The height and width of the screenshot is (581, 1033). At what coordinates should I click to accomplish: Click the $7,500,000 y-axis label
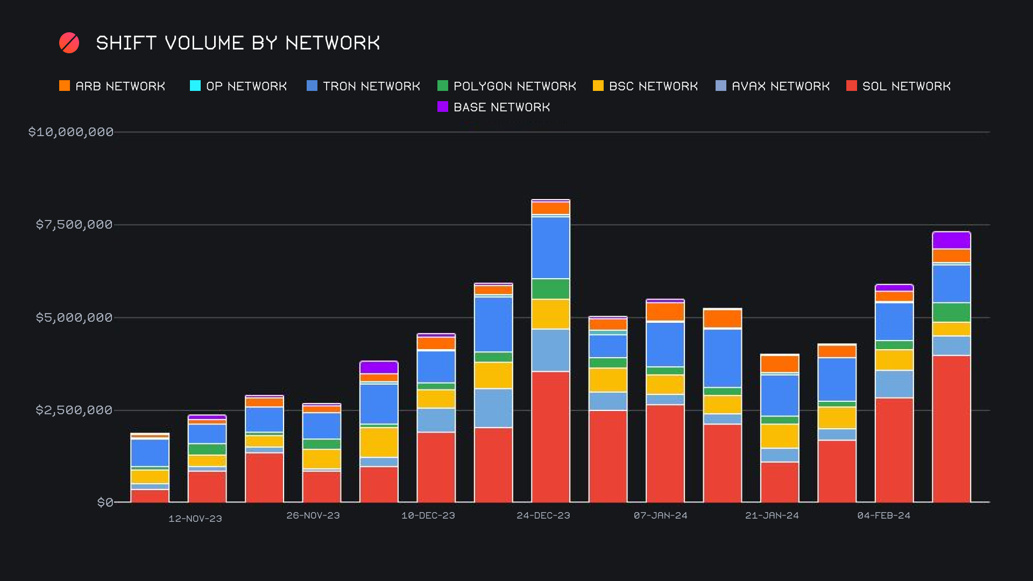tap(74, 224)
